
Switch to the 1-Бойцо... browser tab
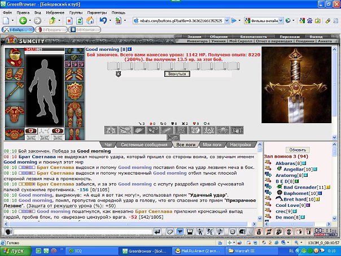(18, 30)
